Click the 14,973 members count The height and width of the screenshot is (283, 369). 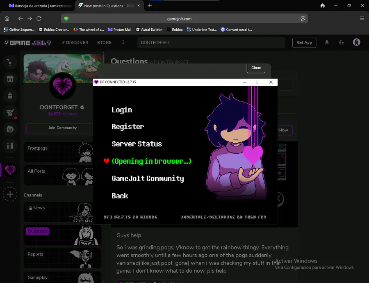(63, 114)
